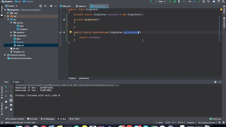The width and height of the screenshot is (226, 127).
Task: Click the getInstance() breadcrumb
Action: [x=84, y=78]
